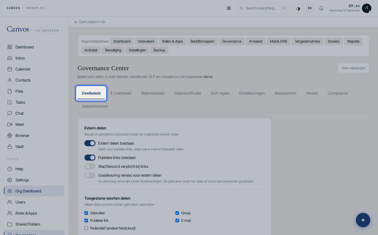This screenshot has width=378, height=235.
Task: Open the Contacts person icon
Action: [x=10, y=80]
